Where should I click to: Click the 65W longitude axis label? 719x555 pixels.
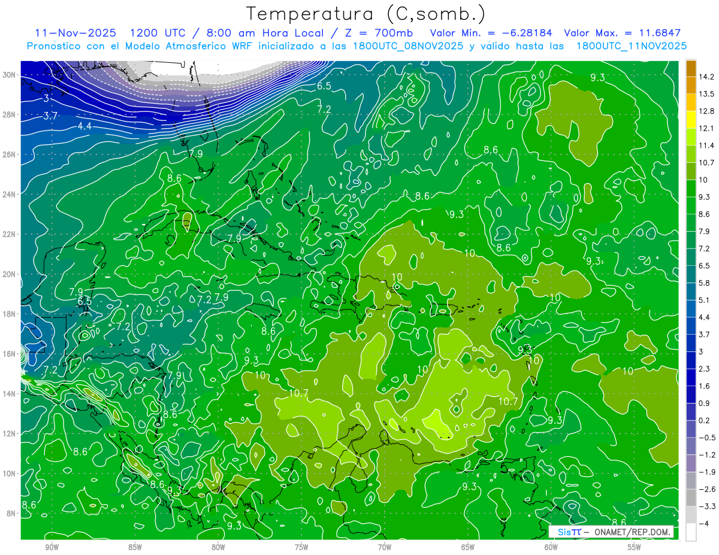click(x=468, y=547)
